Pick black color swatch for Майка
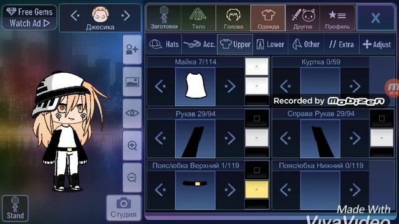Image resolution: width=399 pixels, height=224 pixels. pyautogui.click(x=257, y=101)
